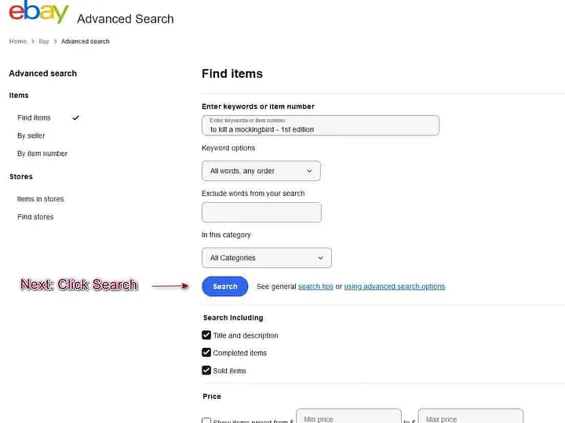The image size is (565, 423).
Task: Open the Keyword options dropdown
Action: [x=261, y=171]
